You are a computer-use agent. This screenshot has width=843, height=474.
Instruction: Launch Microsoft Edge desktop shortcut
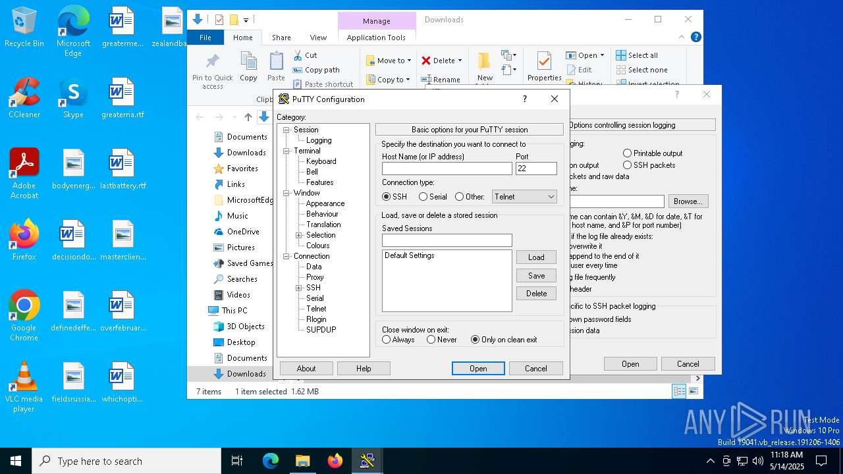click(73, 32)
